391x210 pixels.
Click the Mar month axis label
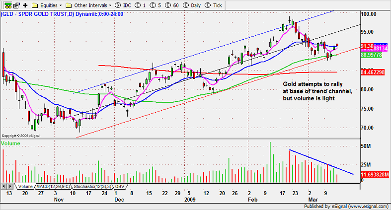point(313,200)
